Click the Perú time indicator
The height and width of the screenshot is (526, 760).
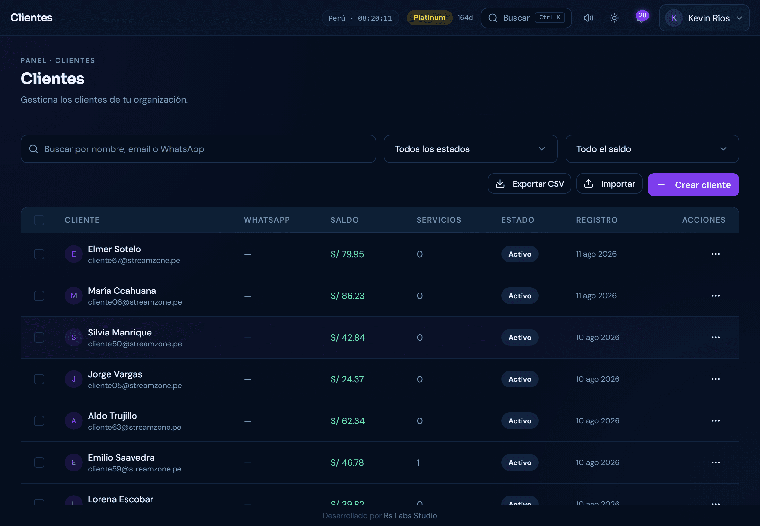(360, 18)
